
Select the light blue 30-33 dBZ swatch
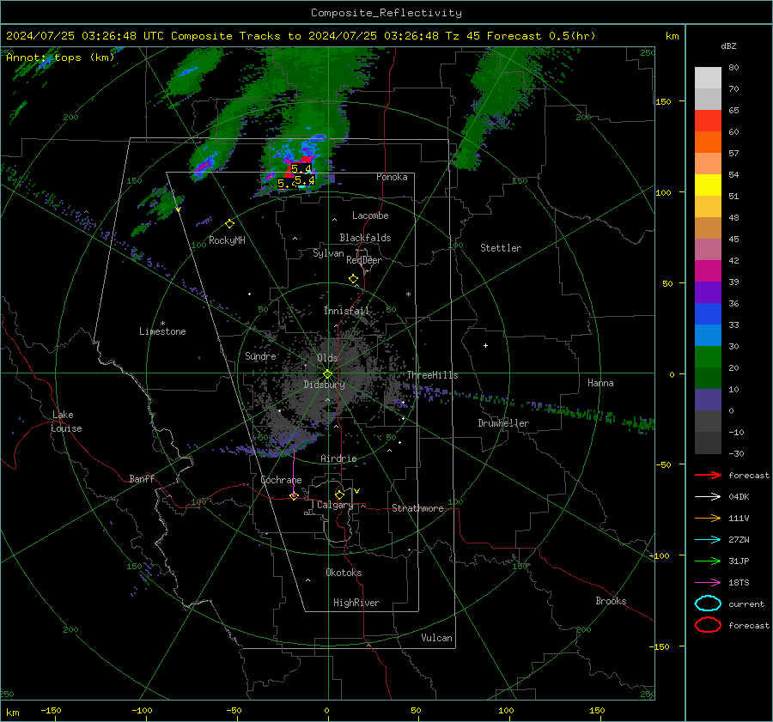[708, 336]
